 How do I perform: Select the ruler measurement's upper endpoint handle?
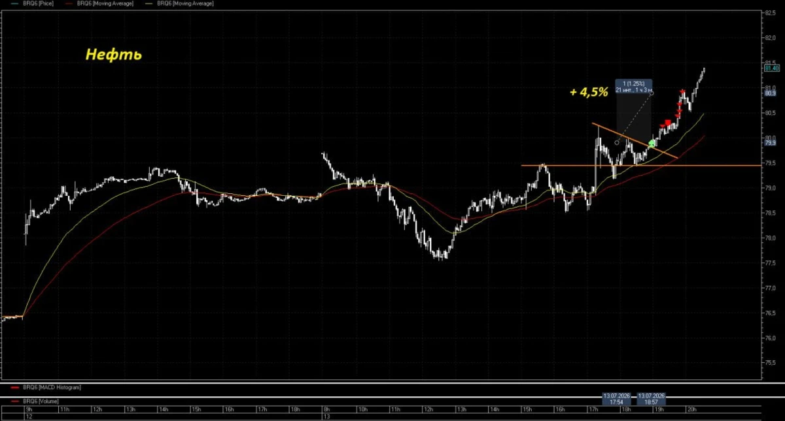click(652, 93)
